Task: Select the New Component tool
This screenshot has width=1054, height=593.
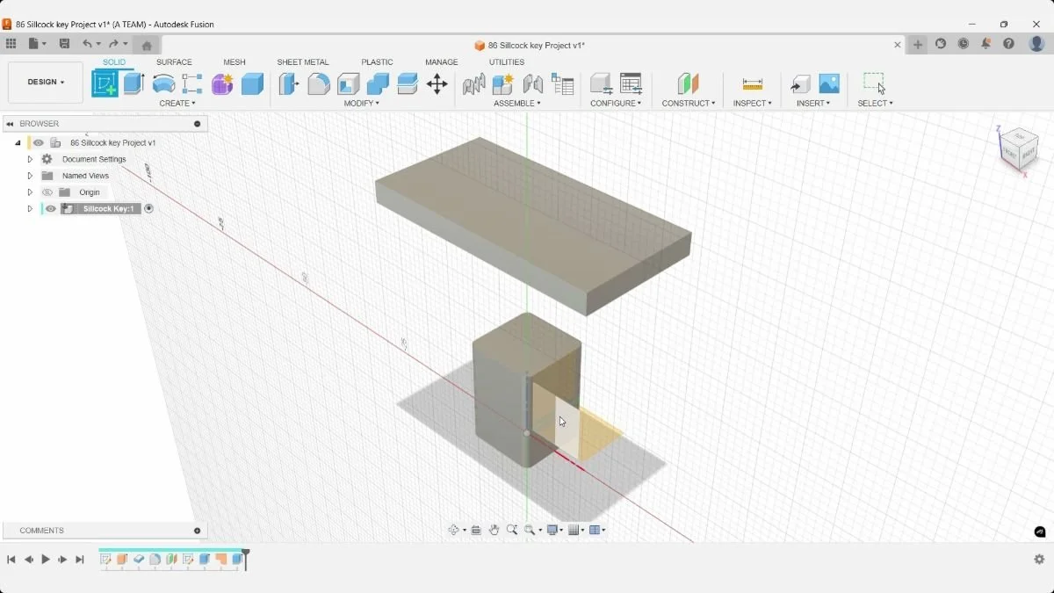Action: [x=503, y=83]
